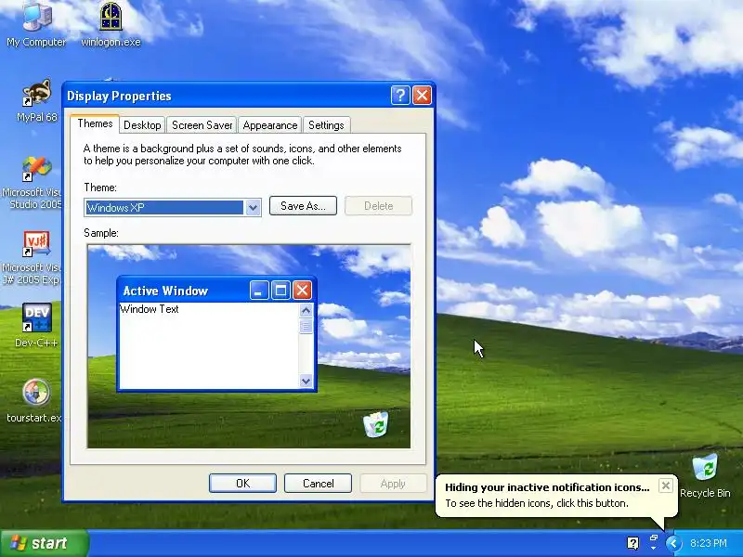Click the sample Active Window maximize button

click(280, 291)
